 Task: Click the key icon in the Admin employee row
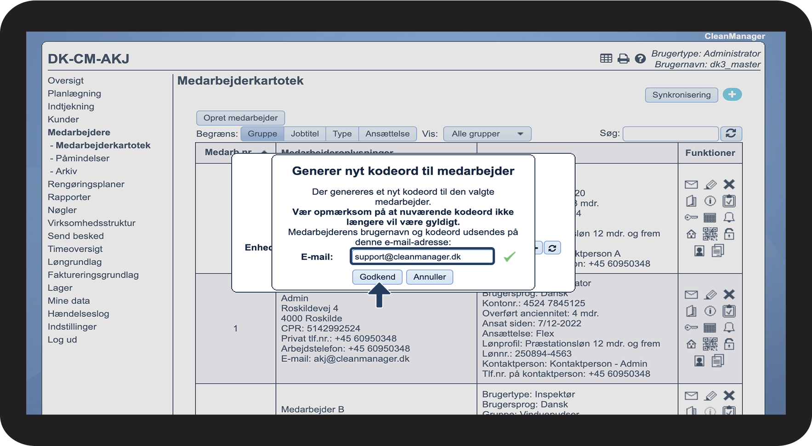[x=691, y=327]
